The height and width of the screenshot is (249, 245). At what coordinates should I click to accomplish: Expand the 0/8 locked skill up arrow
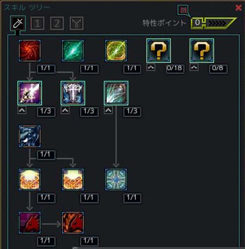click(194, 67)
